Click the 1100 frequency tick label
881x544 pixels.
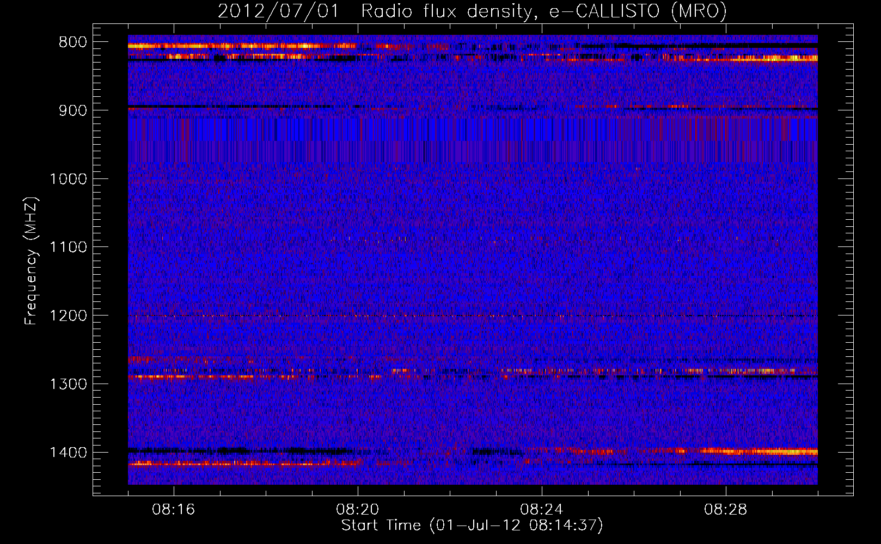click(68, 248)
